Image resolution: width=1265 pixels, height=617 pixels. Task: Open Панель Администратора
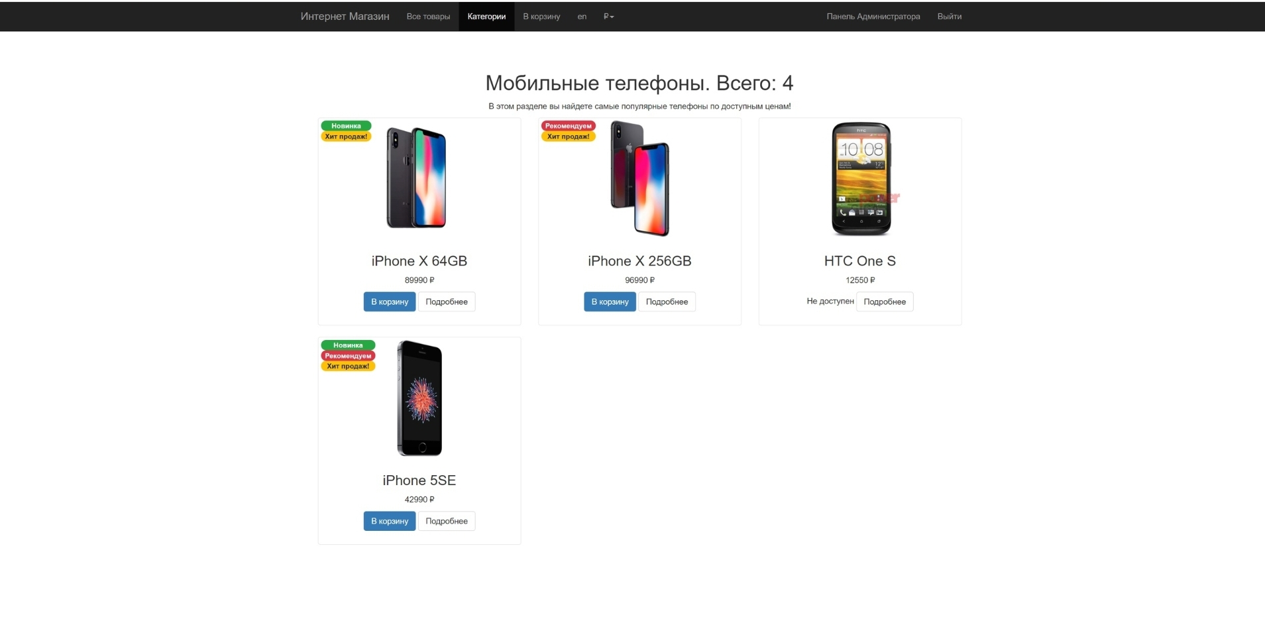coord(873,17)
